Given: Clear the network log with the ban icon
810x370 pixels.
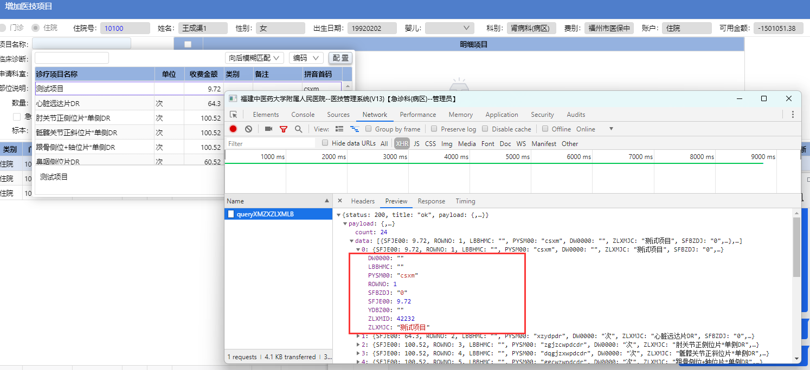Looking at the screenshot, I should click(x=248, y=129).
